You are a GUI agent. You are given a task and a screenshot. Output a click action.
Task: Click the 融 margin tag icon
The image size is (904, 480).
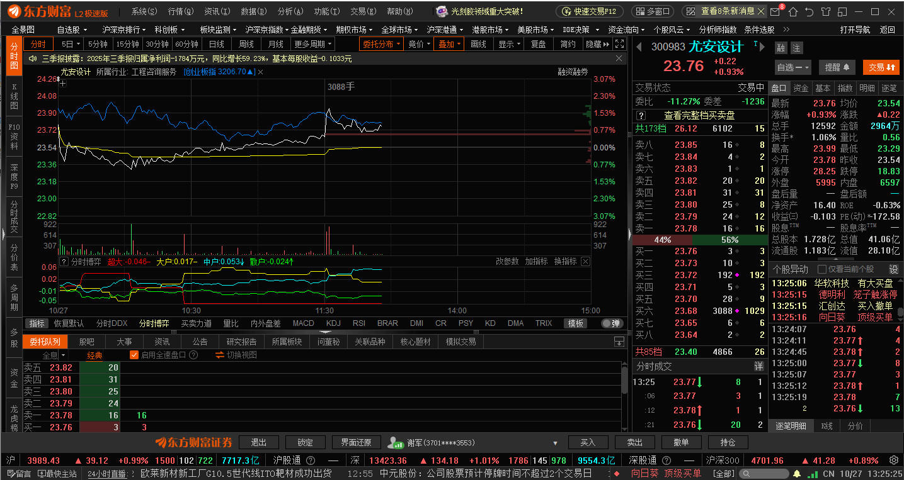(x=781, y=48)
